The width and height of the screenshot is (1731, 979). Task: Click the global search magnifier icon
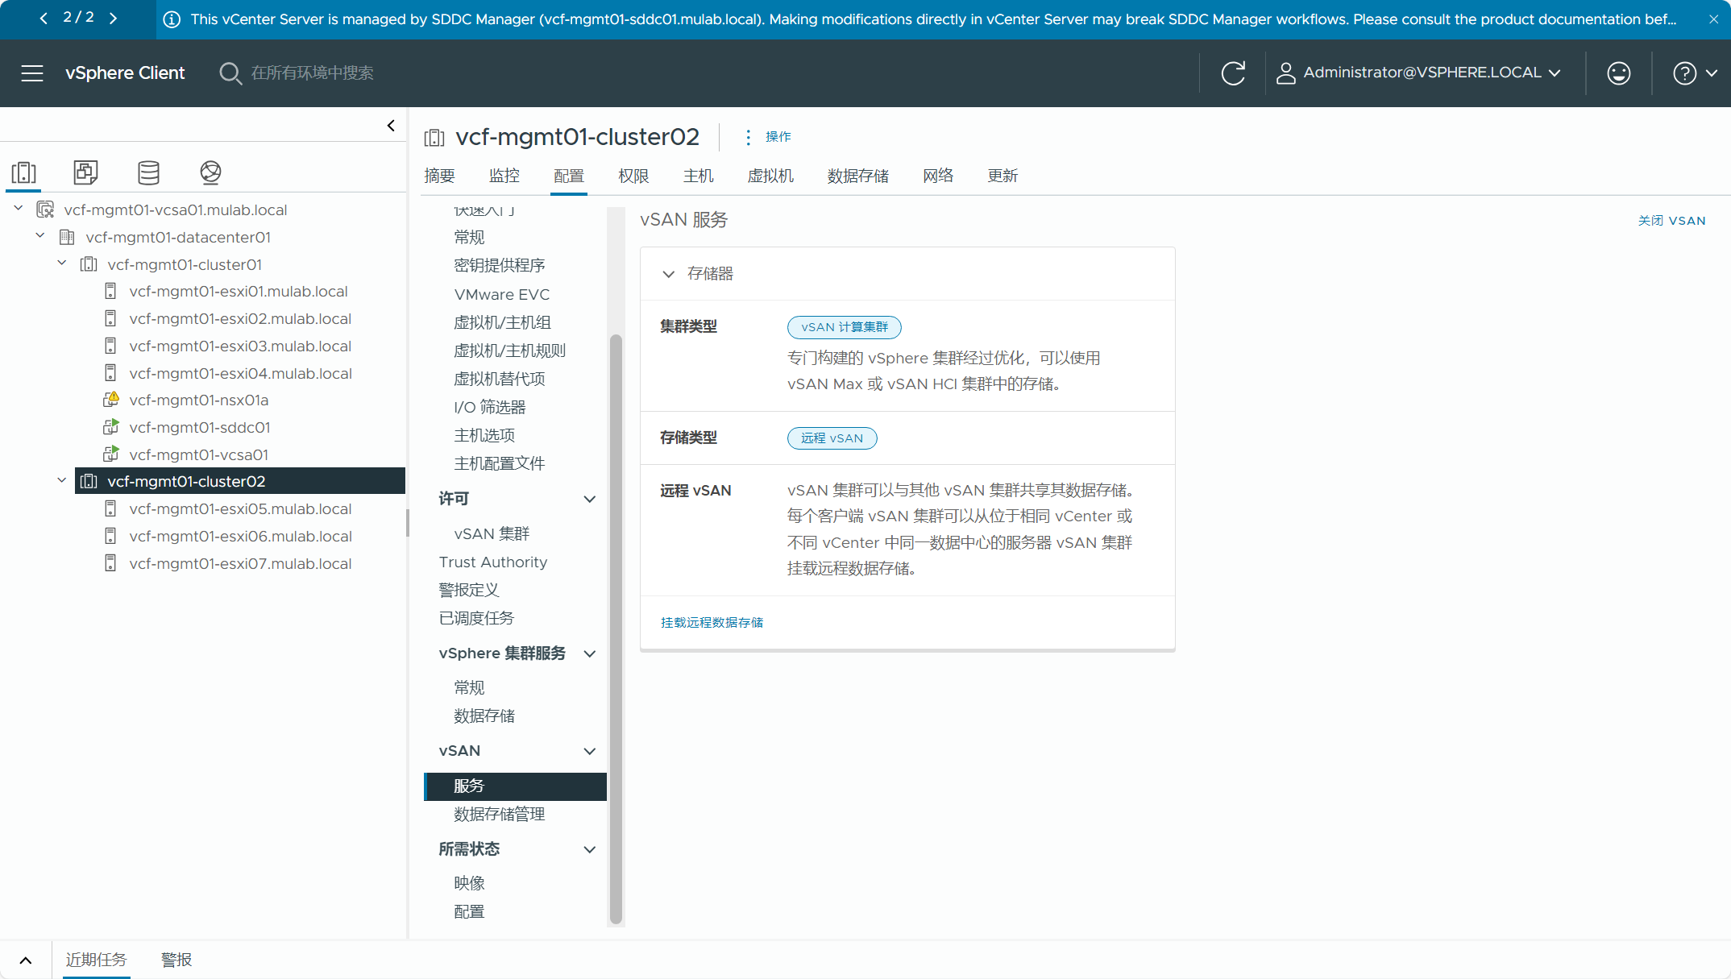230,73
